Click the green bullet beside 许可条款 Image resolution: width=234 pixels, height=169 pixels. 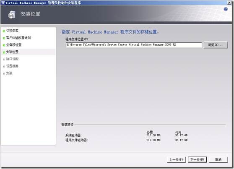pyautogui.click(x=4, y=31)
